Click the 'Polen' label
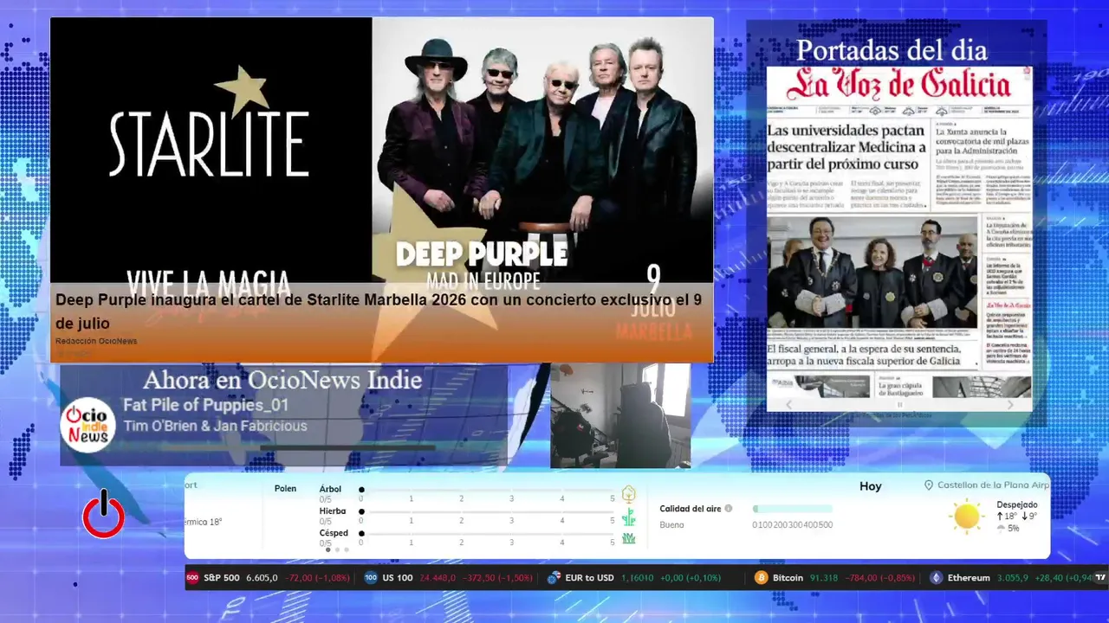 pos(285,489)
